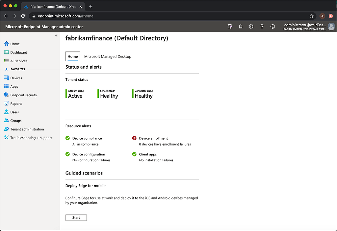The height and width of the screenshot is (231, 337).
Task: Open a new browser tab
Action: 91,7
